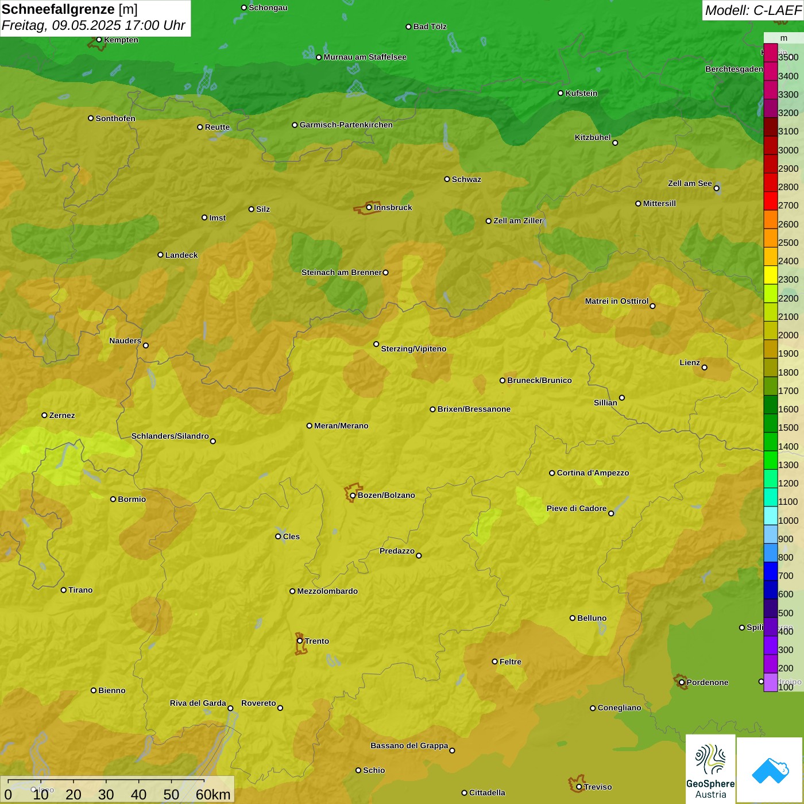Click the 'Steinach am Brenner' label

tap(342, 272)
